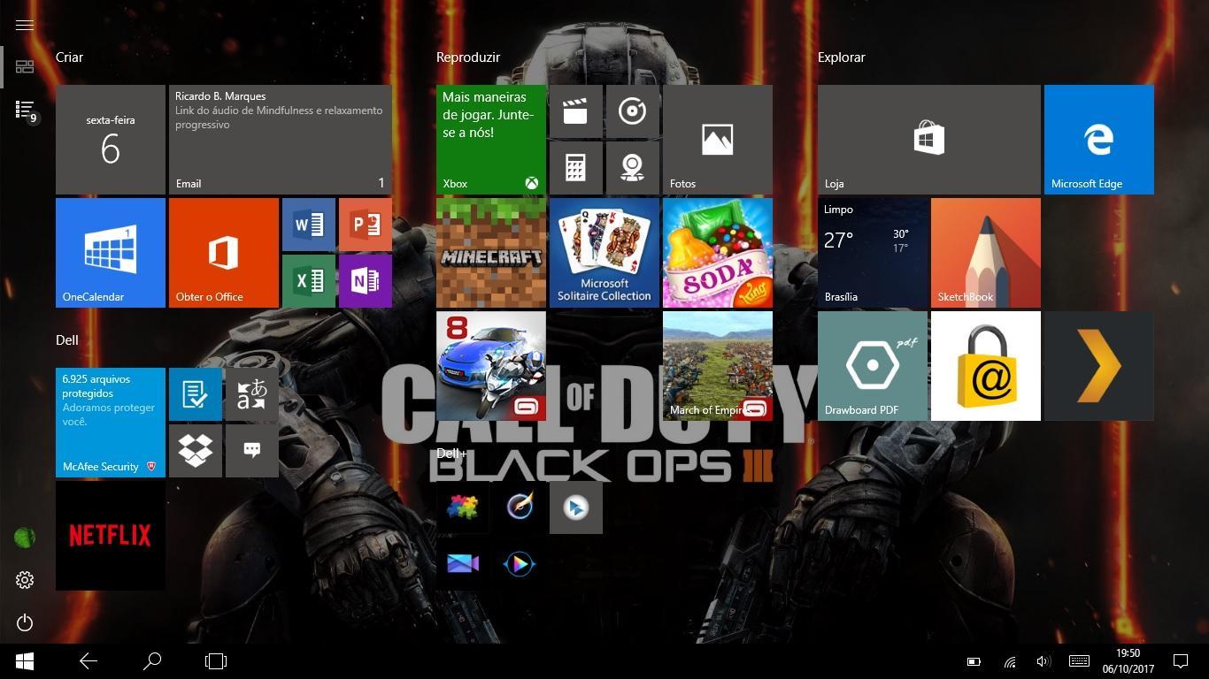Image resolution: width=1209 pixels, height=679 pixels.
Task: Launch the Netflix tile
Action: point(111,536)
